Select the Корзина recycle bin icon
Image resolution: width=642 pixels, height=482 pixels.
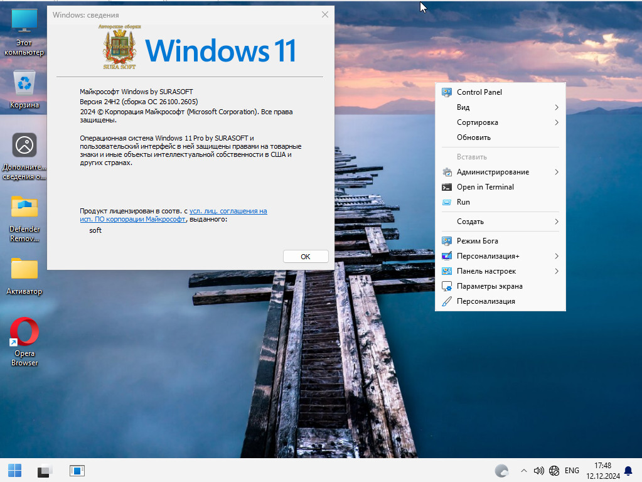tap(24, 89)
